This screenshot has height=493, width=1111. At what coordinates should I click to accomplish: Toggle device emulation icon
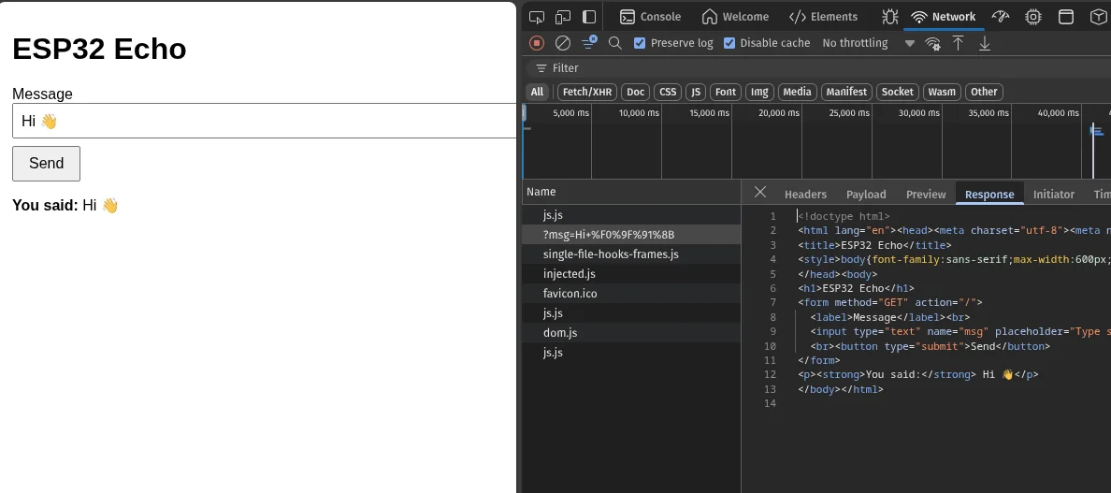click(563, 17)
